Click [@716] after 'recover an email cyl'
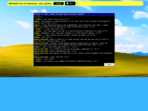Viewport: 148px width, 111px height. [x=93, y=35]
